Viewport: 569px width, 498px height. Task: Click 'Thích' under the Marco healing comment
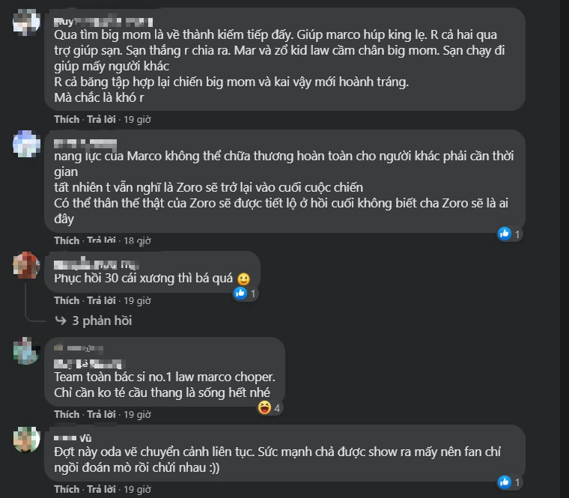coord(67,240)
